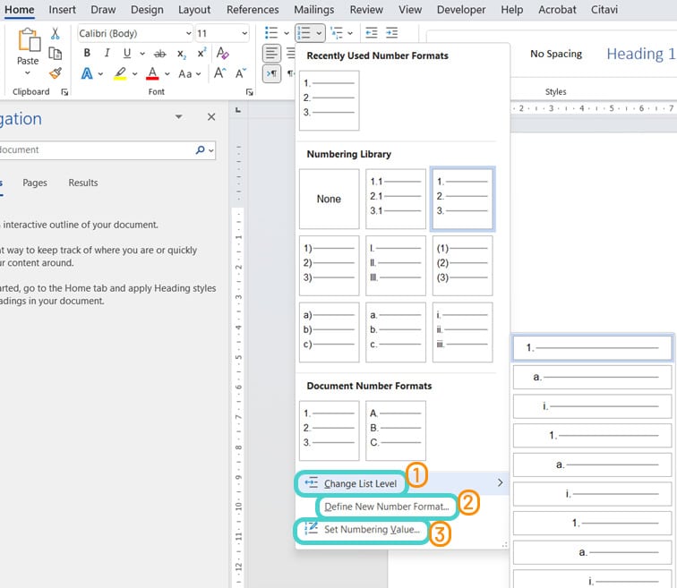Image resolution: width=677 pixels, height=588 pixels.
Task: Open the Underline style dropdown arrow
Action: pyautogui.click(x=142, y=54)
